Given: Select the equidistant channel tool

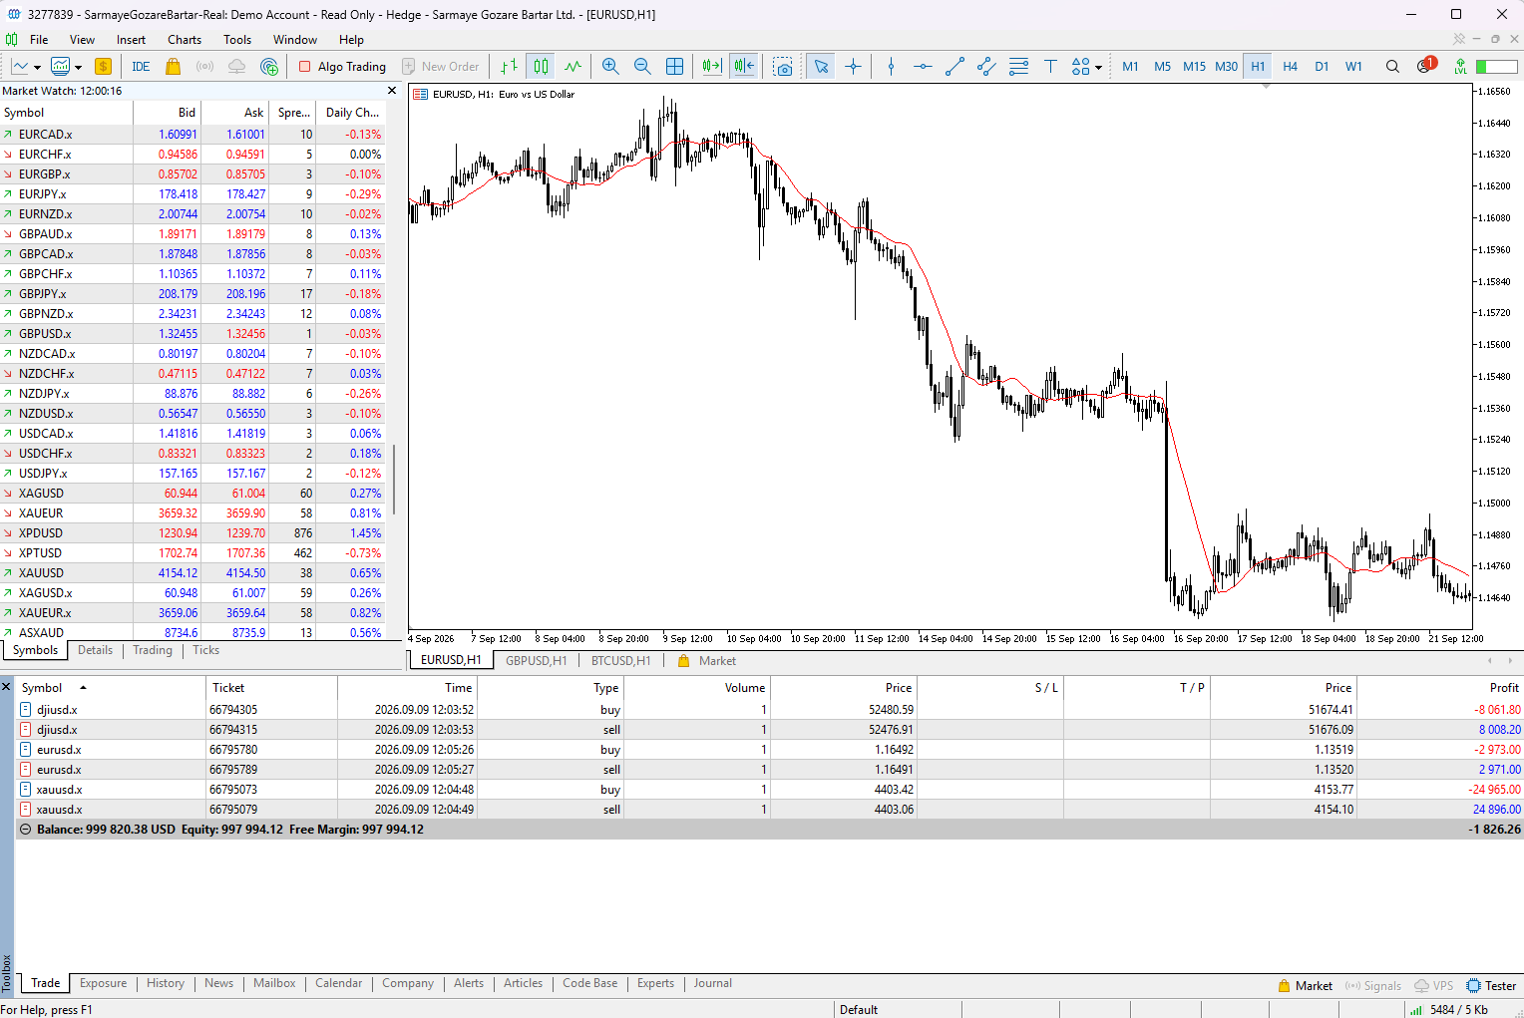Looking at the screenshot, I should [986, 67].
